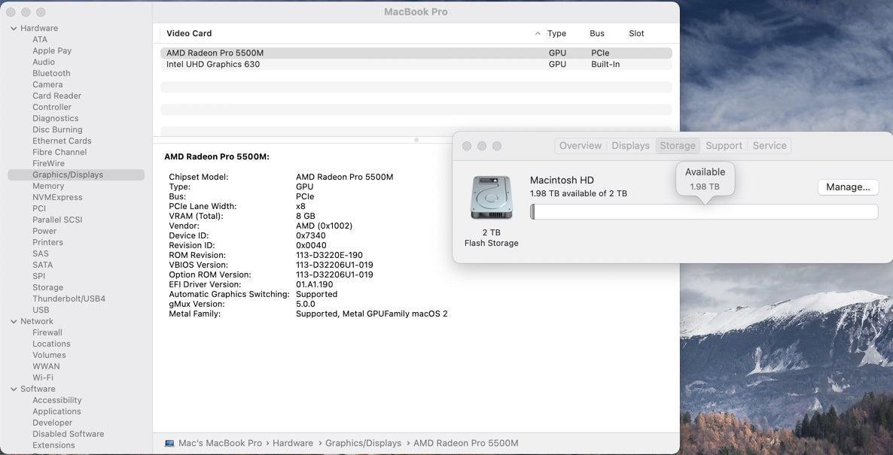Select Applications under Software
Screen dimensions: 893x455
click(x=56, y=411)
